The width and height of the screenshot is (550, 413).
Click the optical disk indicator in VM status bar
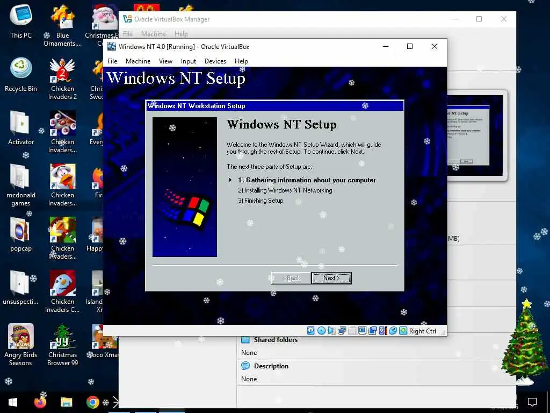coord(321,331)
